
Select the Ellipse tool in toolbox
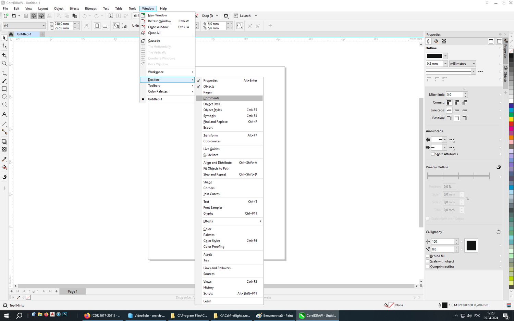pyautogui.click(x=4, y=97)
